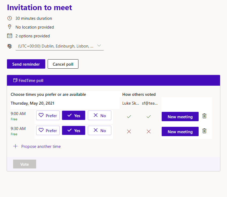
Task: Open the time zone dropdown
Action: pos(56,46)
